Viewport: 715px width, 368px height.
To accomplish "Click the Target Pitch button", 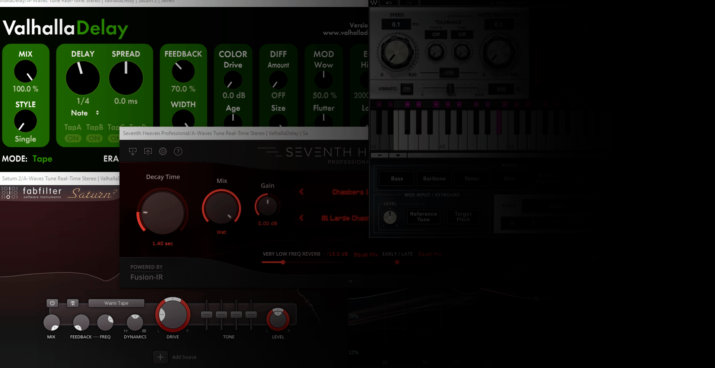I will [463, 217].
